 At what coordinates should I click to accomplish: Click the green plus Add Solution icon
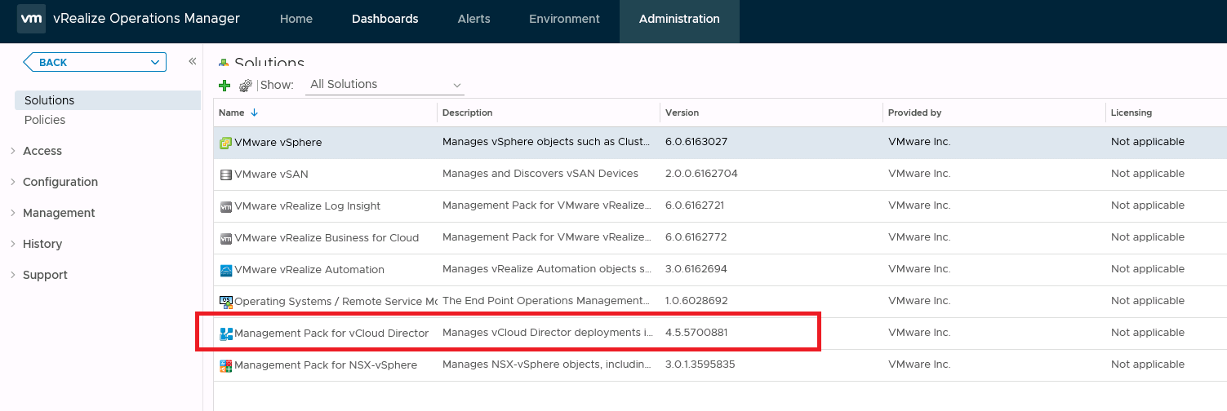tap(225, 86)
